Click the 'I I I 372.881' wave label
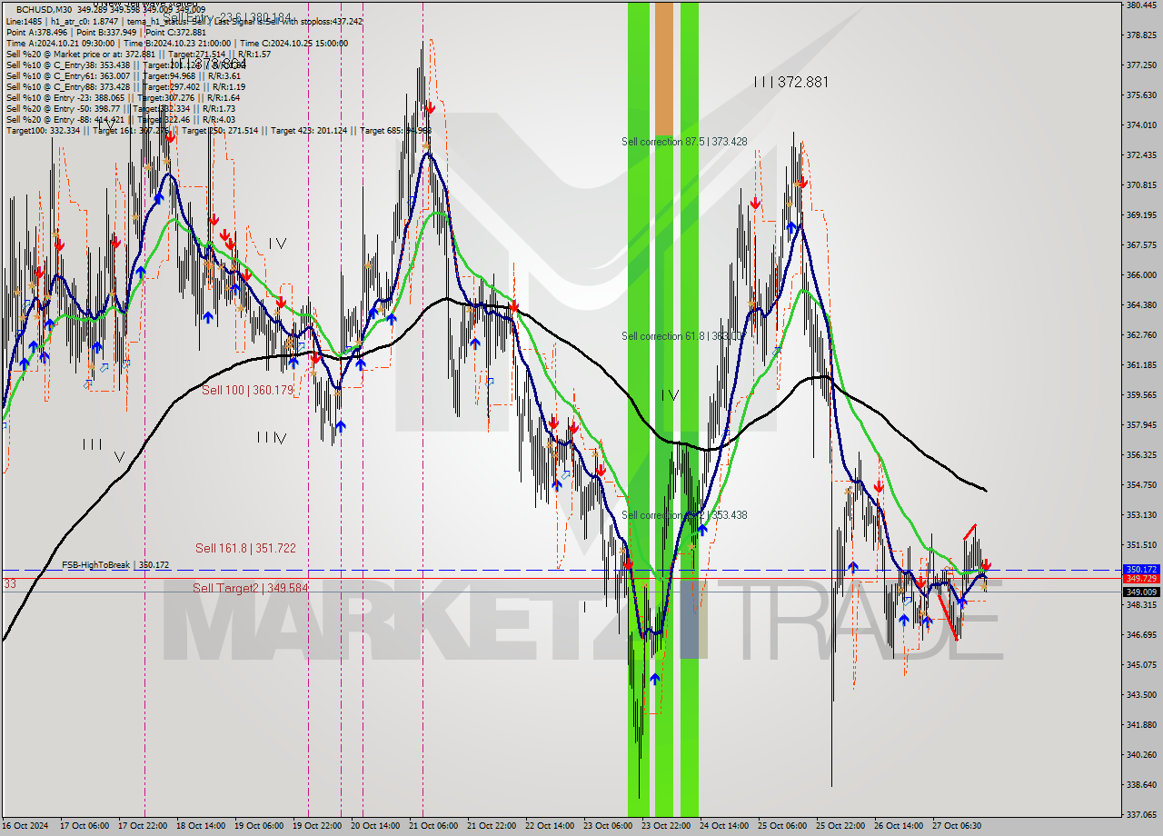 (x=791, y=82)
